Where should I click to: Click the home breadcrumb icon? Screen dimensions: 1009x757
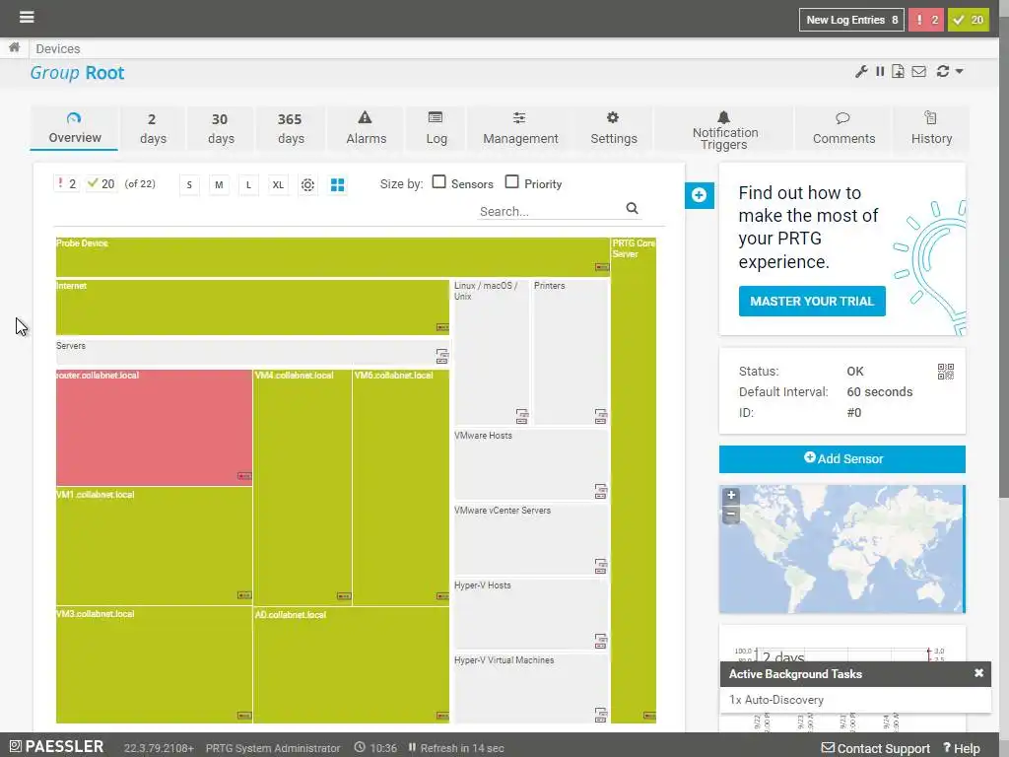(14, 47)
